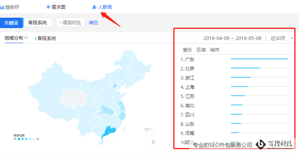Screen dimensions: 299x153
Task: Click the 需求图 target icon
Action: point(48,7)
